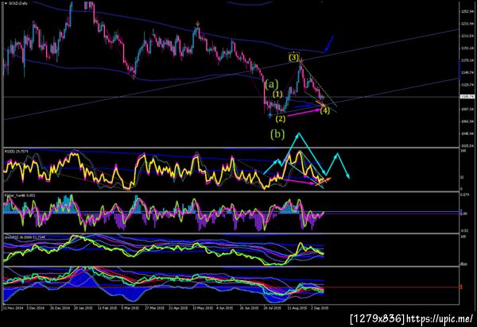Open the triangle menu beside GOLD,Daily
Viewport: 477px width, 327px height.
click(6, 3)
